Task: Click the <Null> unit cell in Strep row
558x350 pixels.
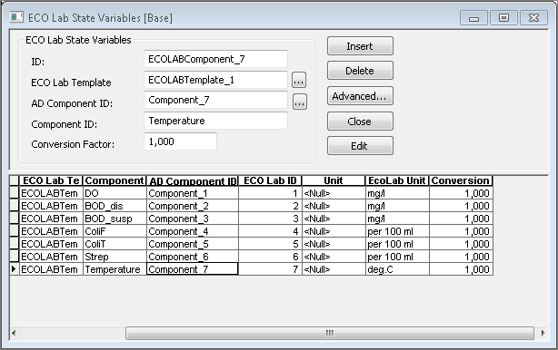Action: point(334,257)
